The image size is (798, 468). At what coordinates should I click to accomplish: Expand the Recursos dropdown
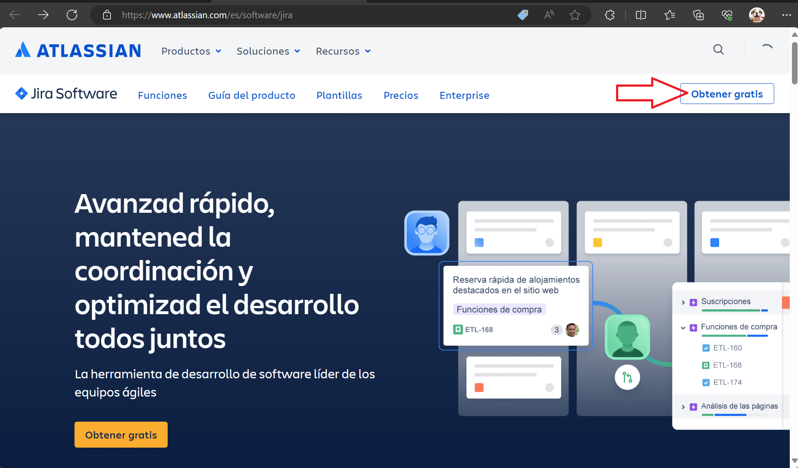pos(343,51)
